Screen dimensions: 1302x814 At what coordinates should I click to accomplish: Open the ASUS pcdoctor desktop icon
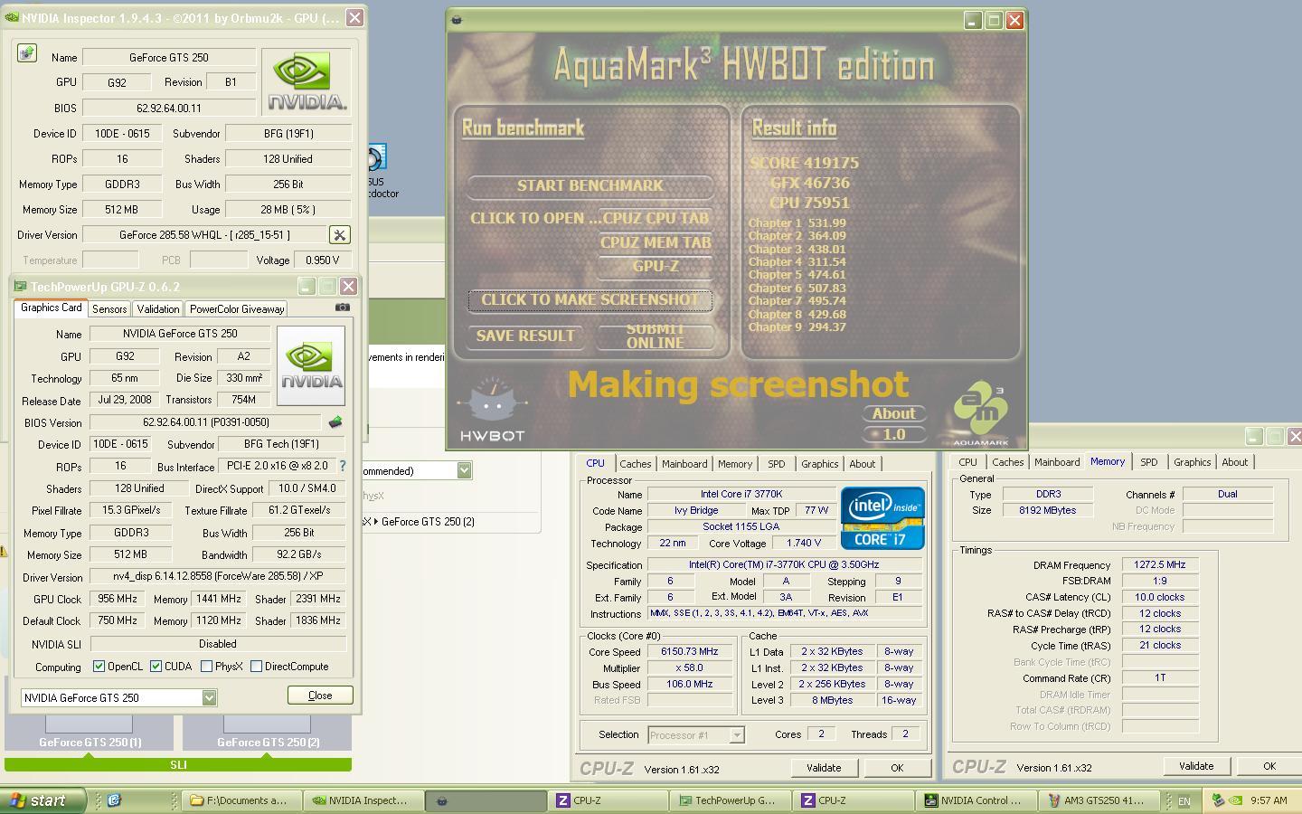tap(376, 170)
